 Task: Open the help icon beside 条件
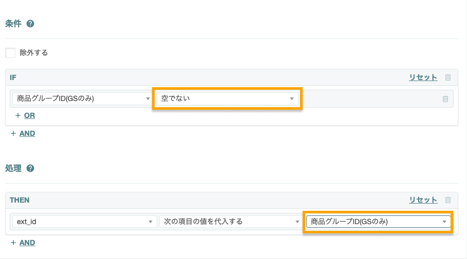30,24
